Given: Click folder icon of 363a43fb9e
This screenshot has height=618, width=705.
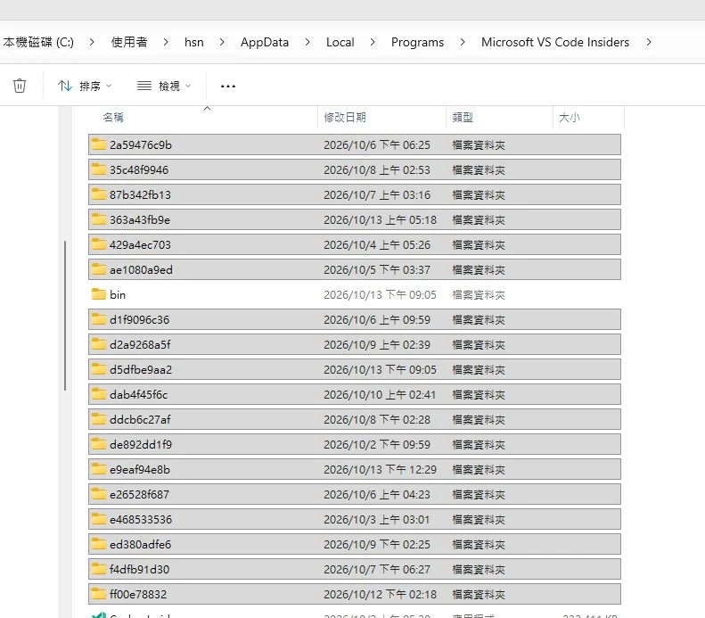Looking at the screenshot, I should pos(98,219).
